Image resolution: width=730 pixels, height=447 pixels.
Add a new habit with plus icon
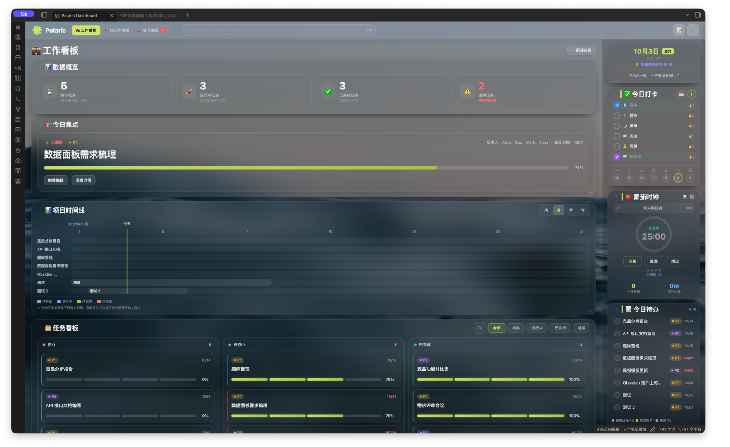click(x=691, y=94)
